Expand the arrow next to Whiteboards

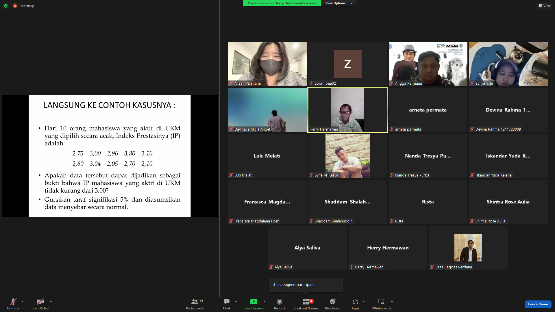point(392,302)
